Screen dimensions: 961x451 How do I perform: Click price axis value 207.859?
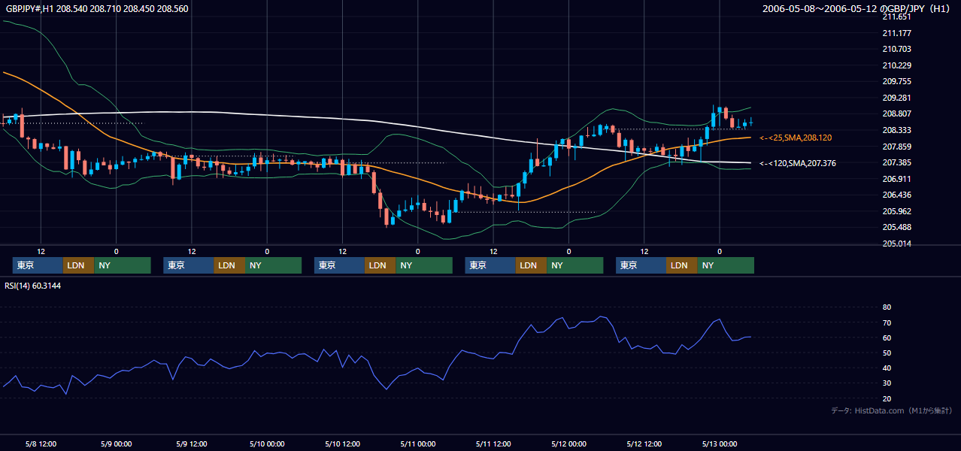(x=897, y=147)
